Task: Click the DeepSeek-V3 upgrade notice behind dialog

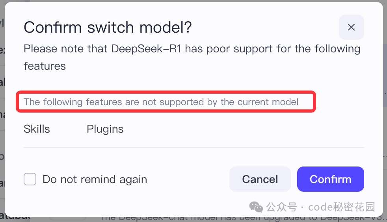Action: coord(243,219)
